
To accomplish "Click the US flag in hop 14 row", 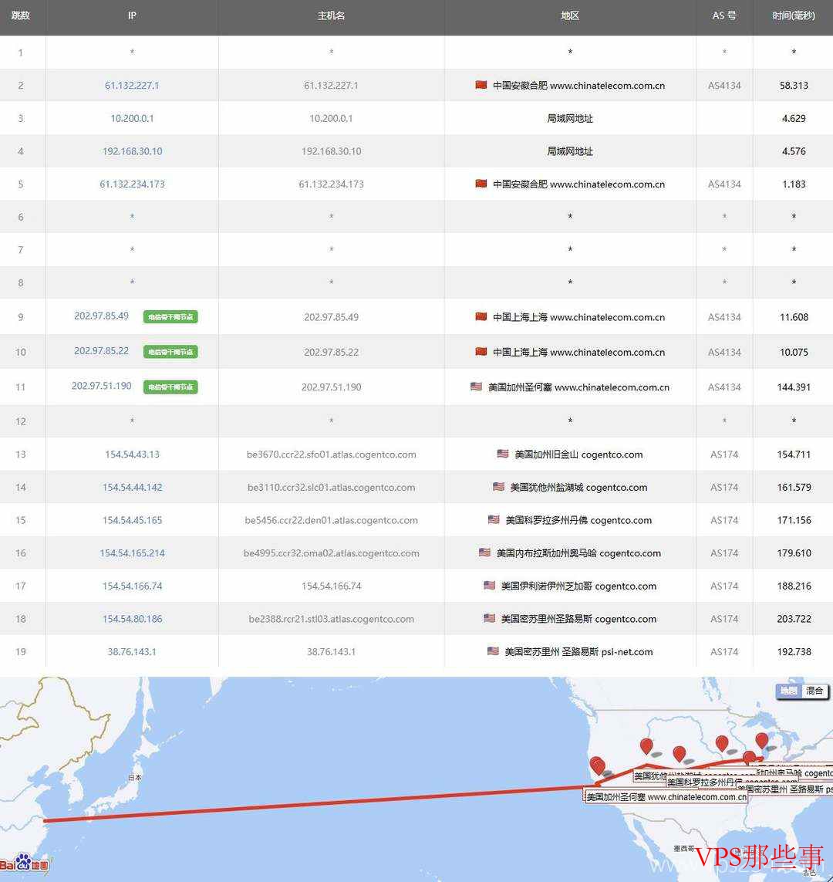I will 498,486.
